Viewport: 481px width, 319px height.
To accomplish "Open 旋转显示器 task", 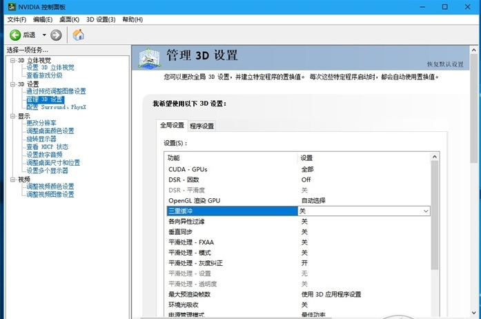I will pos(41,139).
